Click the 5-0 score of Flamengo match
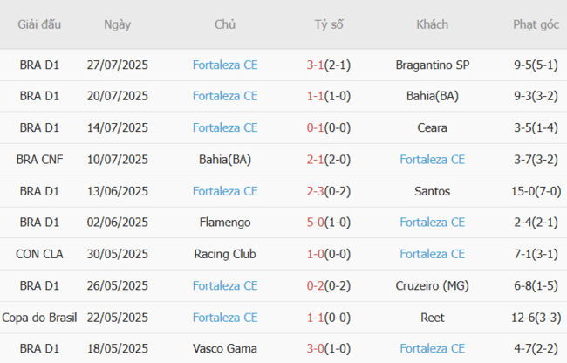 pyautogui.click(x=316, y=223)
